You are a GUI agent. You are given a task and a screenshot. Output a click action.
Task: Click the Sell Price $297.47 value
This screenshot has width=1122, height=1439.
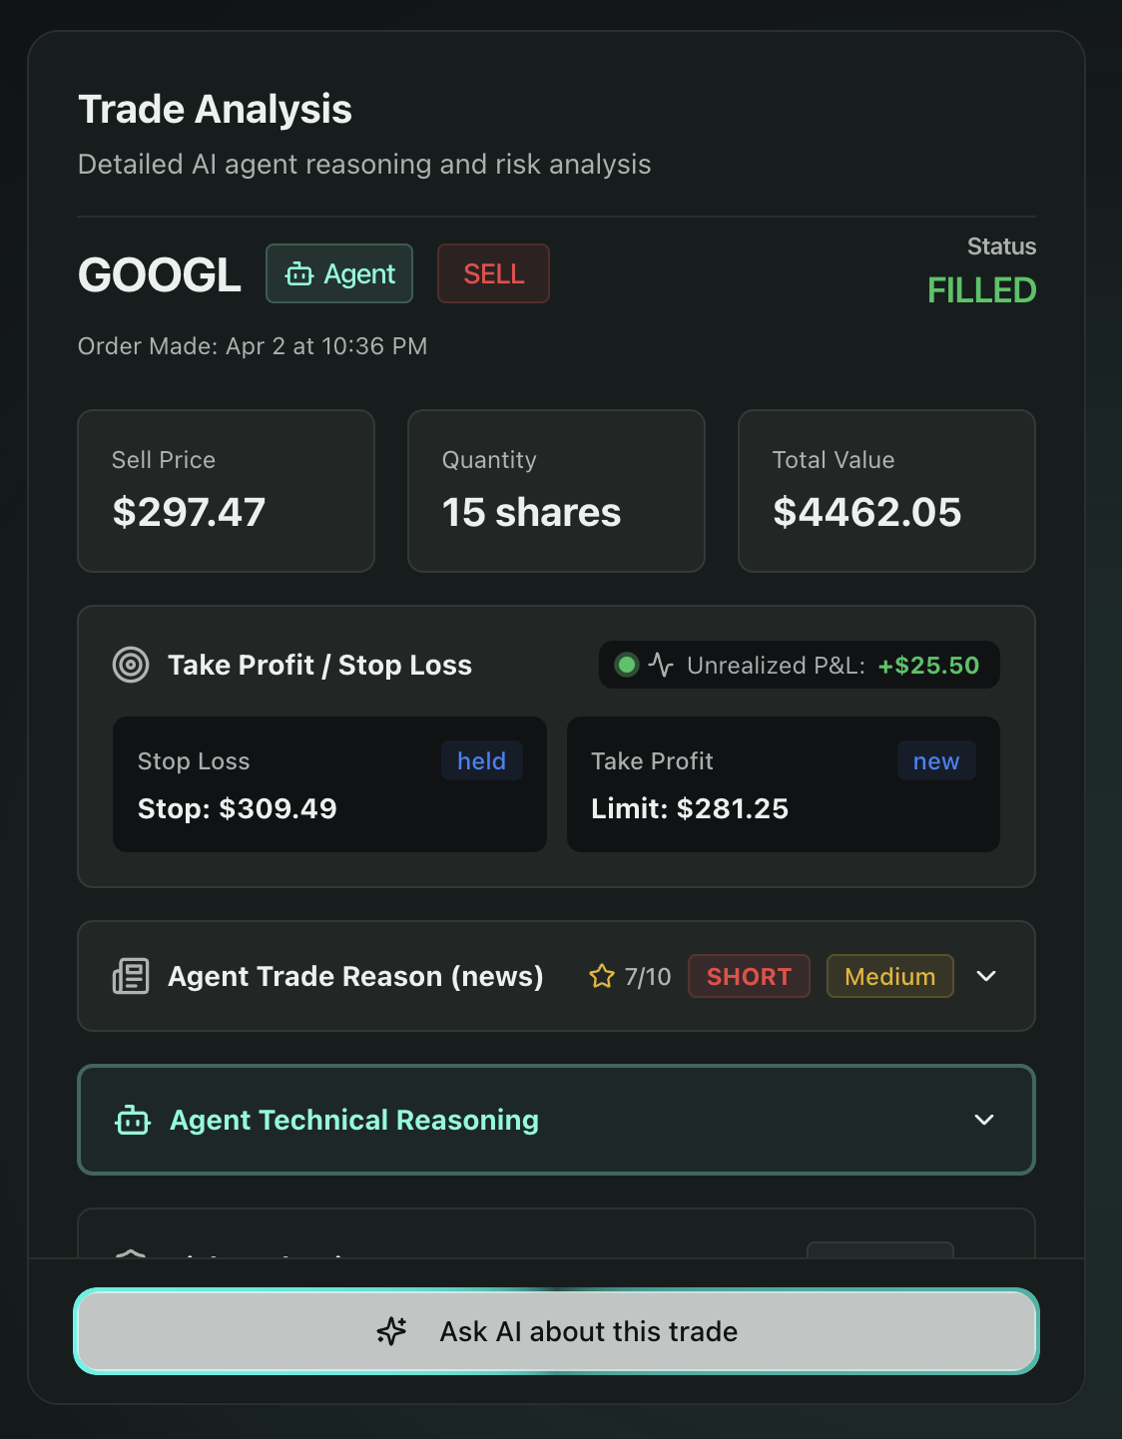coord(189,512)
